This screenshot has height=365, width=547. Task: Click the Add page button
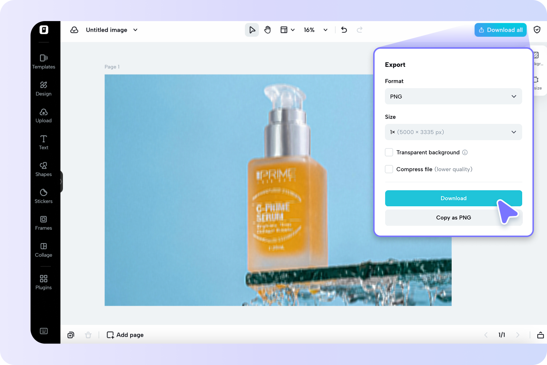pyautogui.click(x=125, y=335)
